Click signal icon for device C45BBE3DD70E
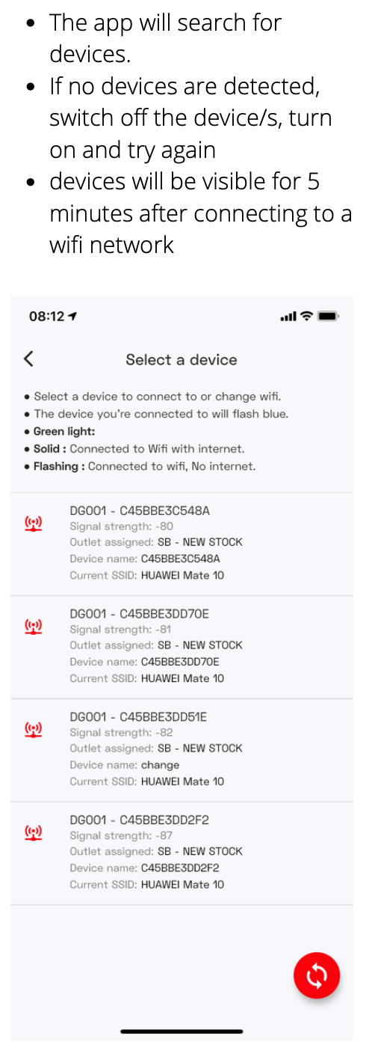372x1060 pixels. (34, 626)
